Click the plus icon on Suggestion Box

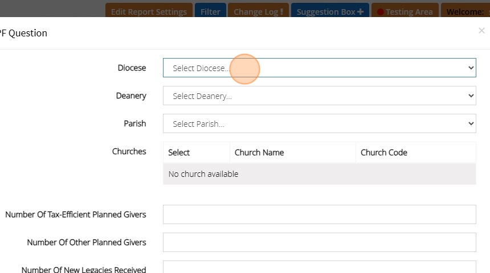[x=360, y=12]
